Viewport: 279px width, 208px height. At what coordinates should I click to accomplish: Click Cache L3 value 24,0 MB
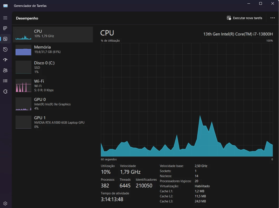point(200,201)
